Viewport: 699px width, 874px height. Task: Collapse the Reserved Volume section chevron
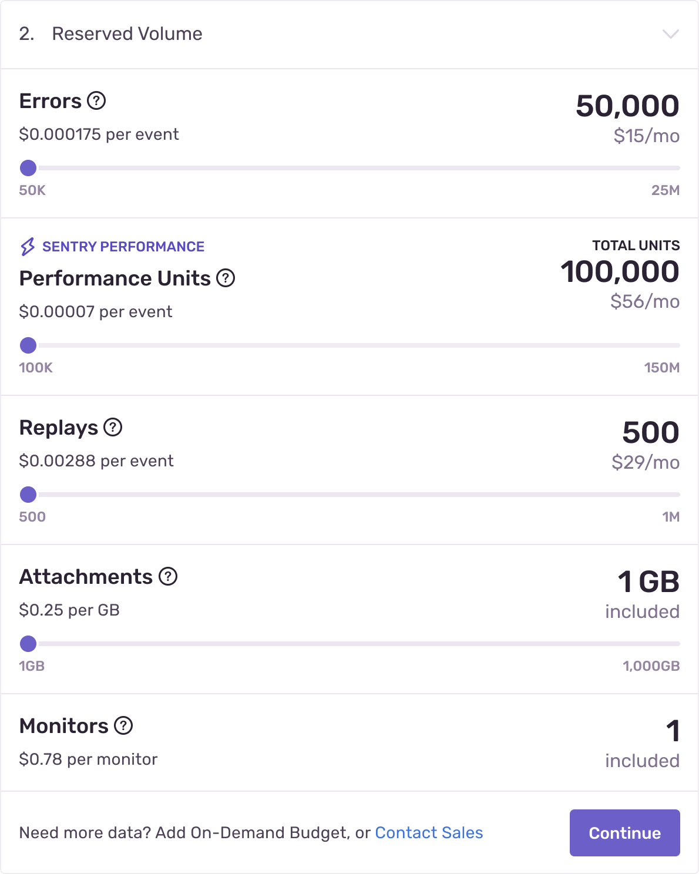click(671, 34)
